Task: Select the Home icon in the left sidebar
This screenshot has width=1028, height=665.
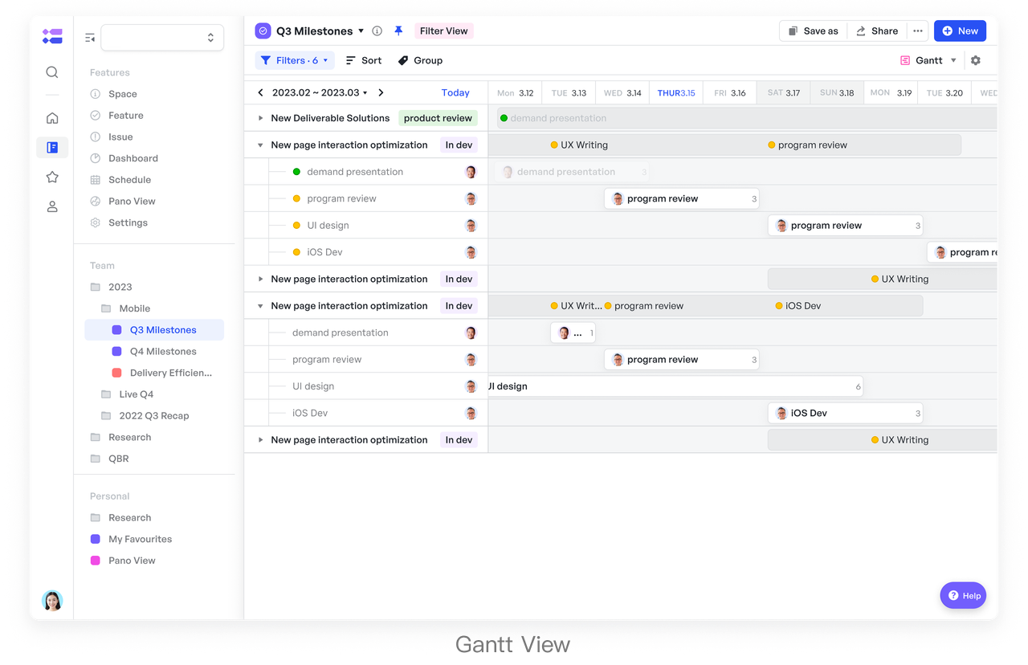Action: click(x=51, y=117)
